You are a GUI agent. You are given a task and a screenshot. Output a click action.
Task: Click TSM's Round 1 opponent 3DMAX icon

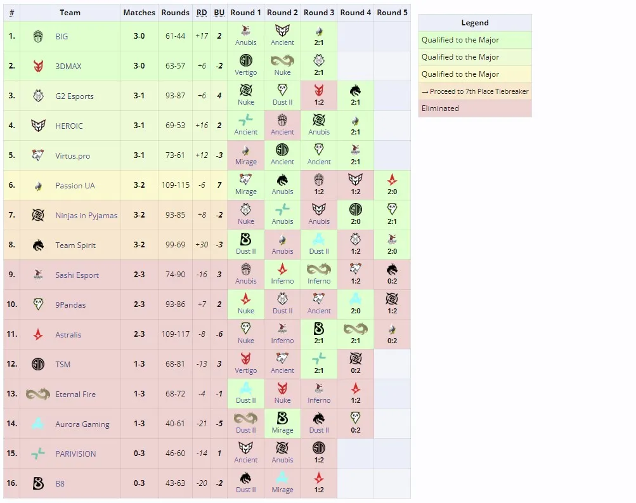point(246,358)
